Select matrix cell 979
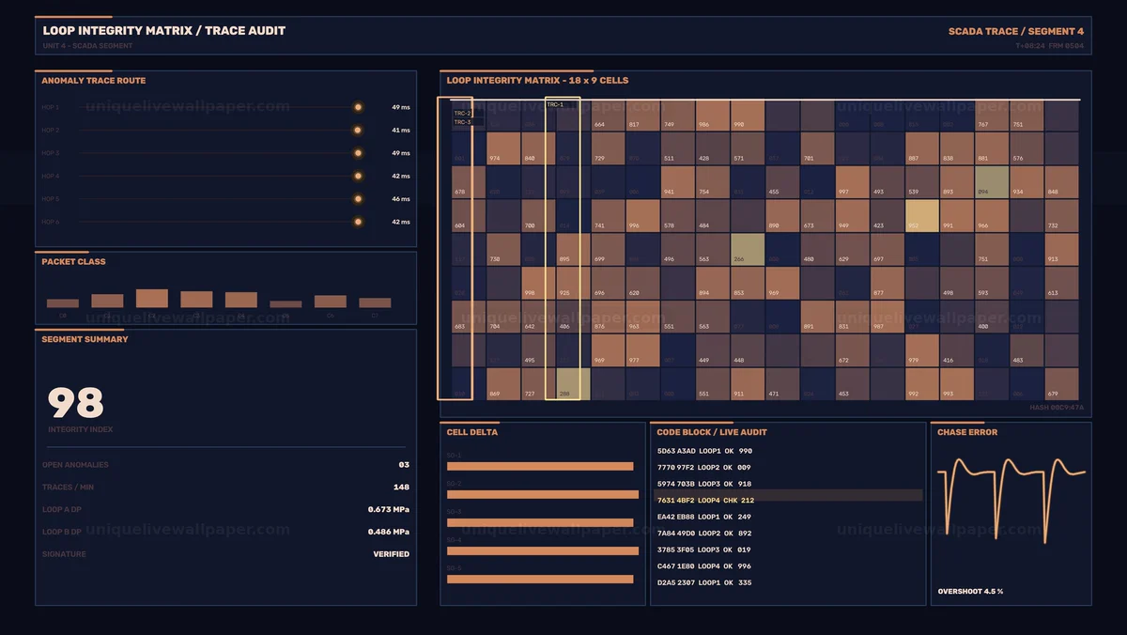 point(921,350)
